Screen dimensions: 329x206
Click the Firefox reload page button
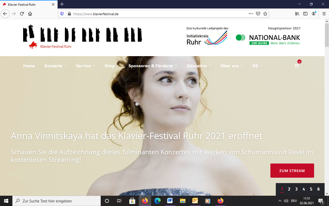pos(22,14)
